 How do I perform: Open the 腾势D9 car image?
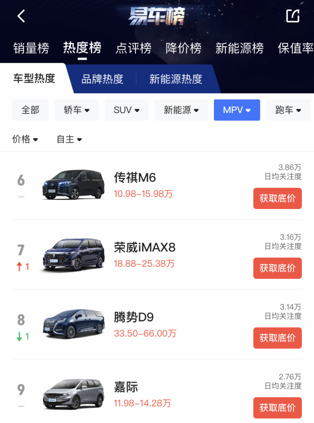73,324
